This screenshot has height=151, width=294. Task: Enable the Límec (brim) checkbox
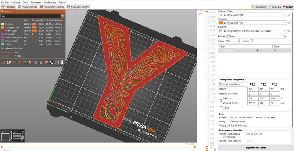pyautogui.click(x=251, y=41)
